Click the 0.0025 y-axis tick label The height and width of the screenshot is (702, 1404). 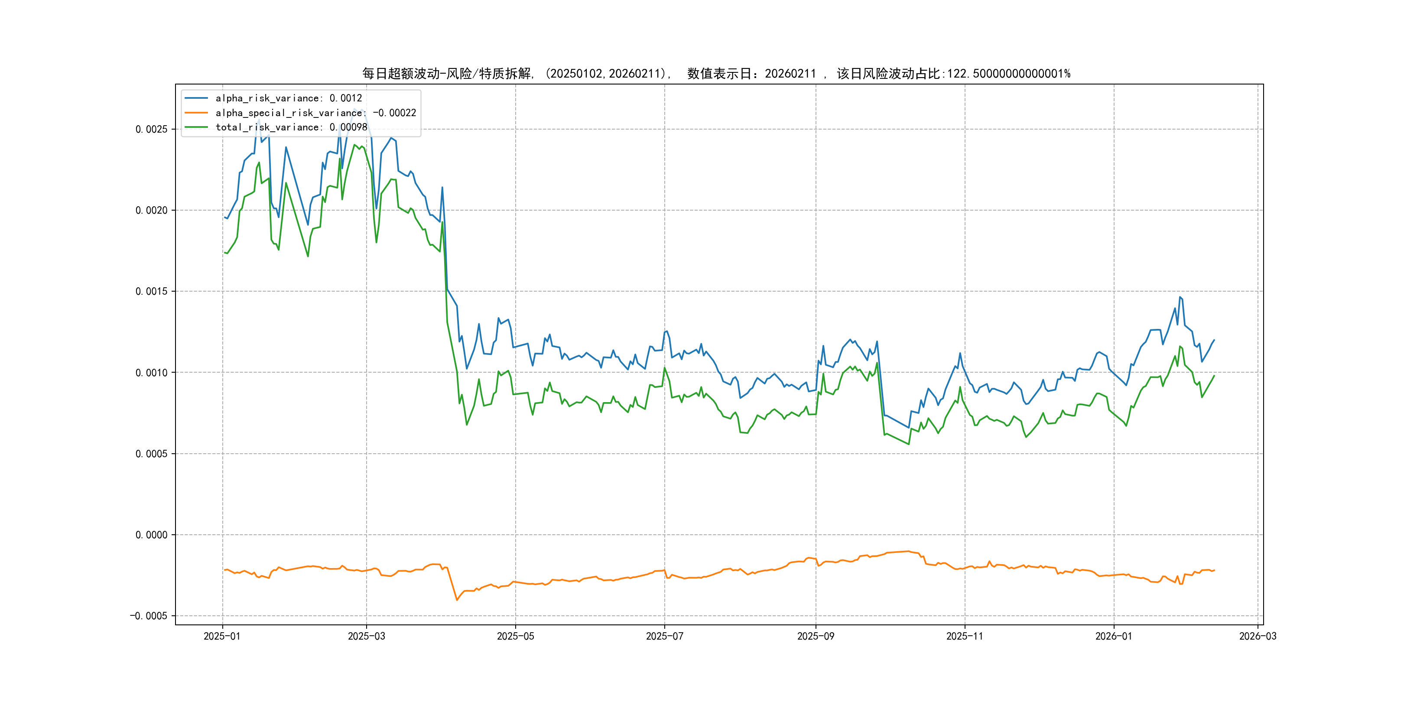(151, 129)
